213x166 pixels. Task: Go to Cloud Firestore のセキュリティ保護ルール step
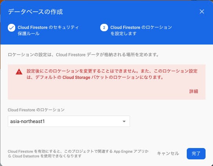[x=48, y=30]
